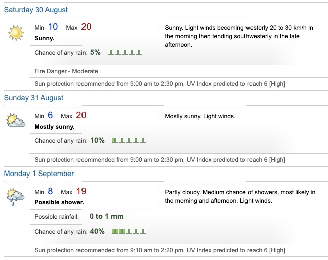The width and height of the screenshot is (328, 260).
Task: Click Monday's maximum temperature 19
Action: [81, 191]
